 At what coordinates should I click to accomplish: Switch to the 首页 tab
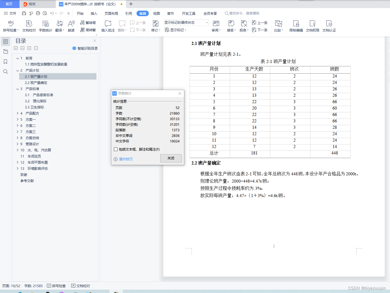point(9,4)
